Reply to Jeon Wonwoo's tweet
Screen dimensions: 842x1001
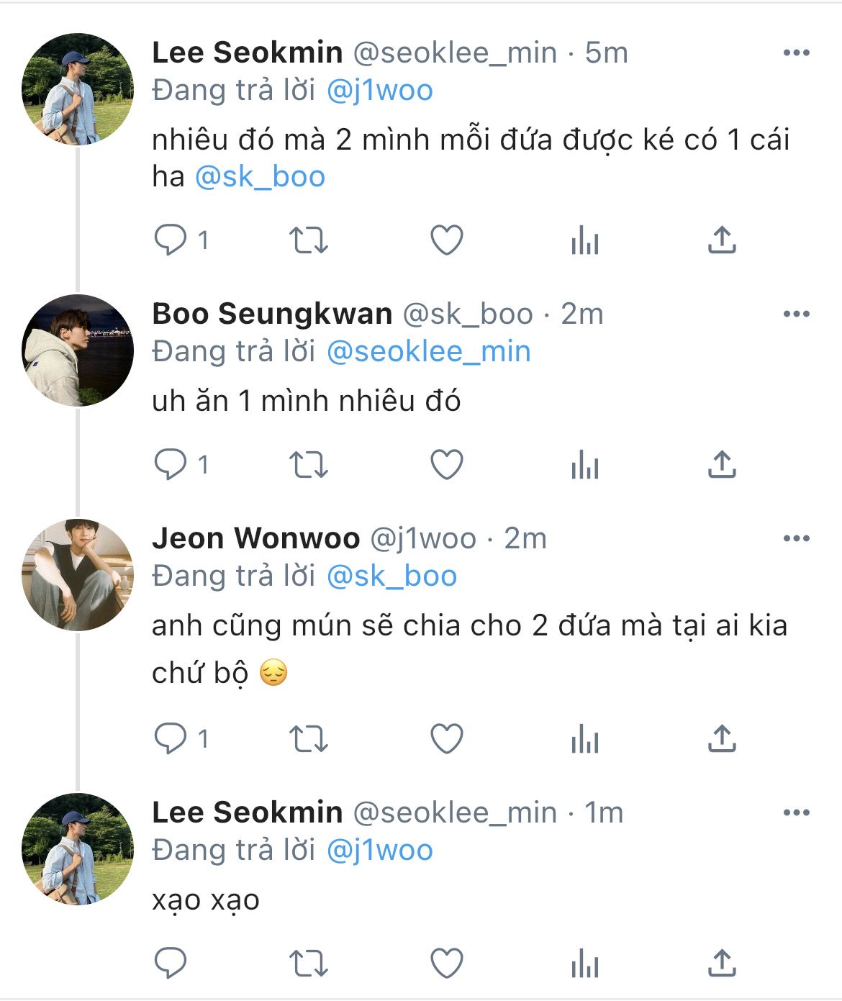[171, 739]
